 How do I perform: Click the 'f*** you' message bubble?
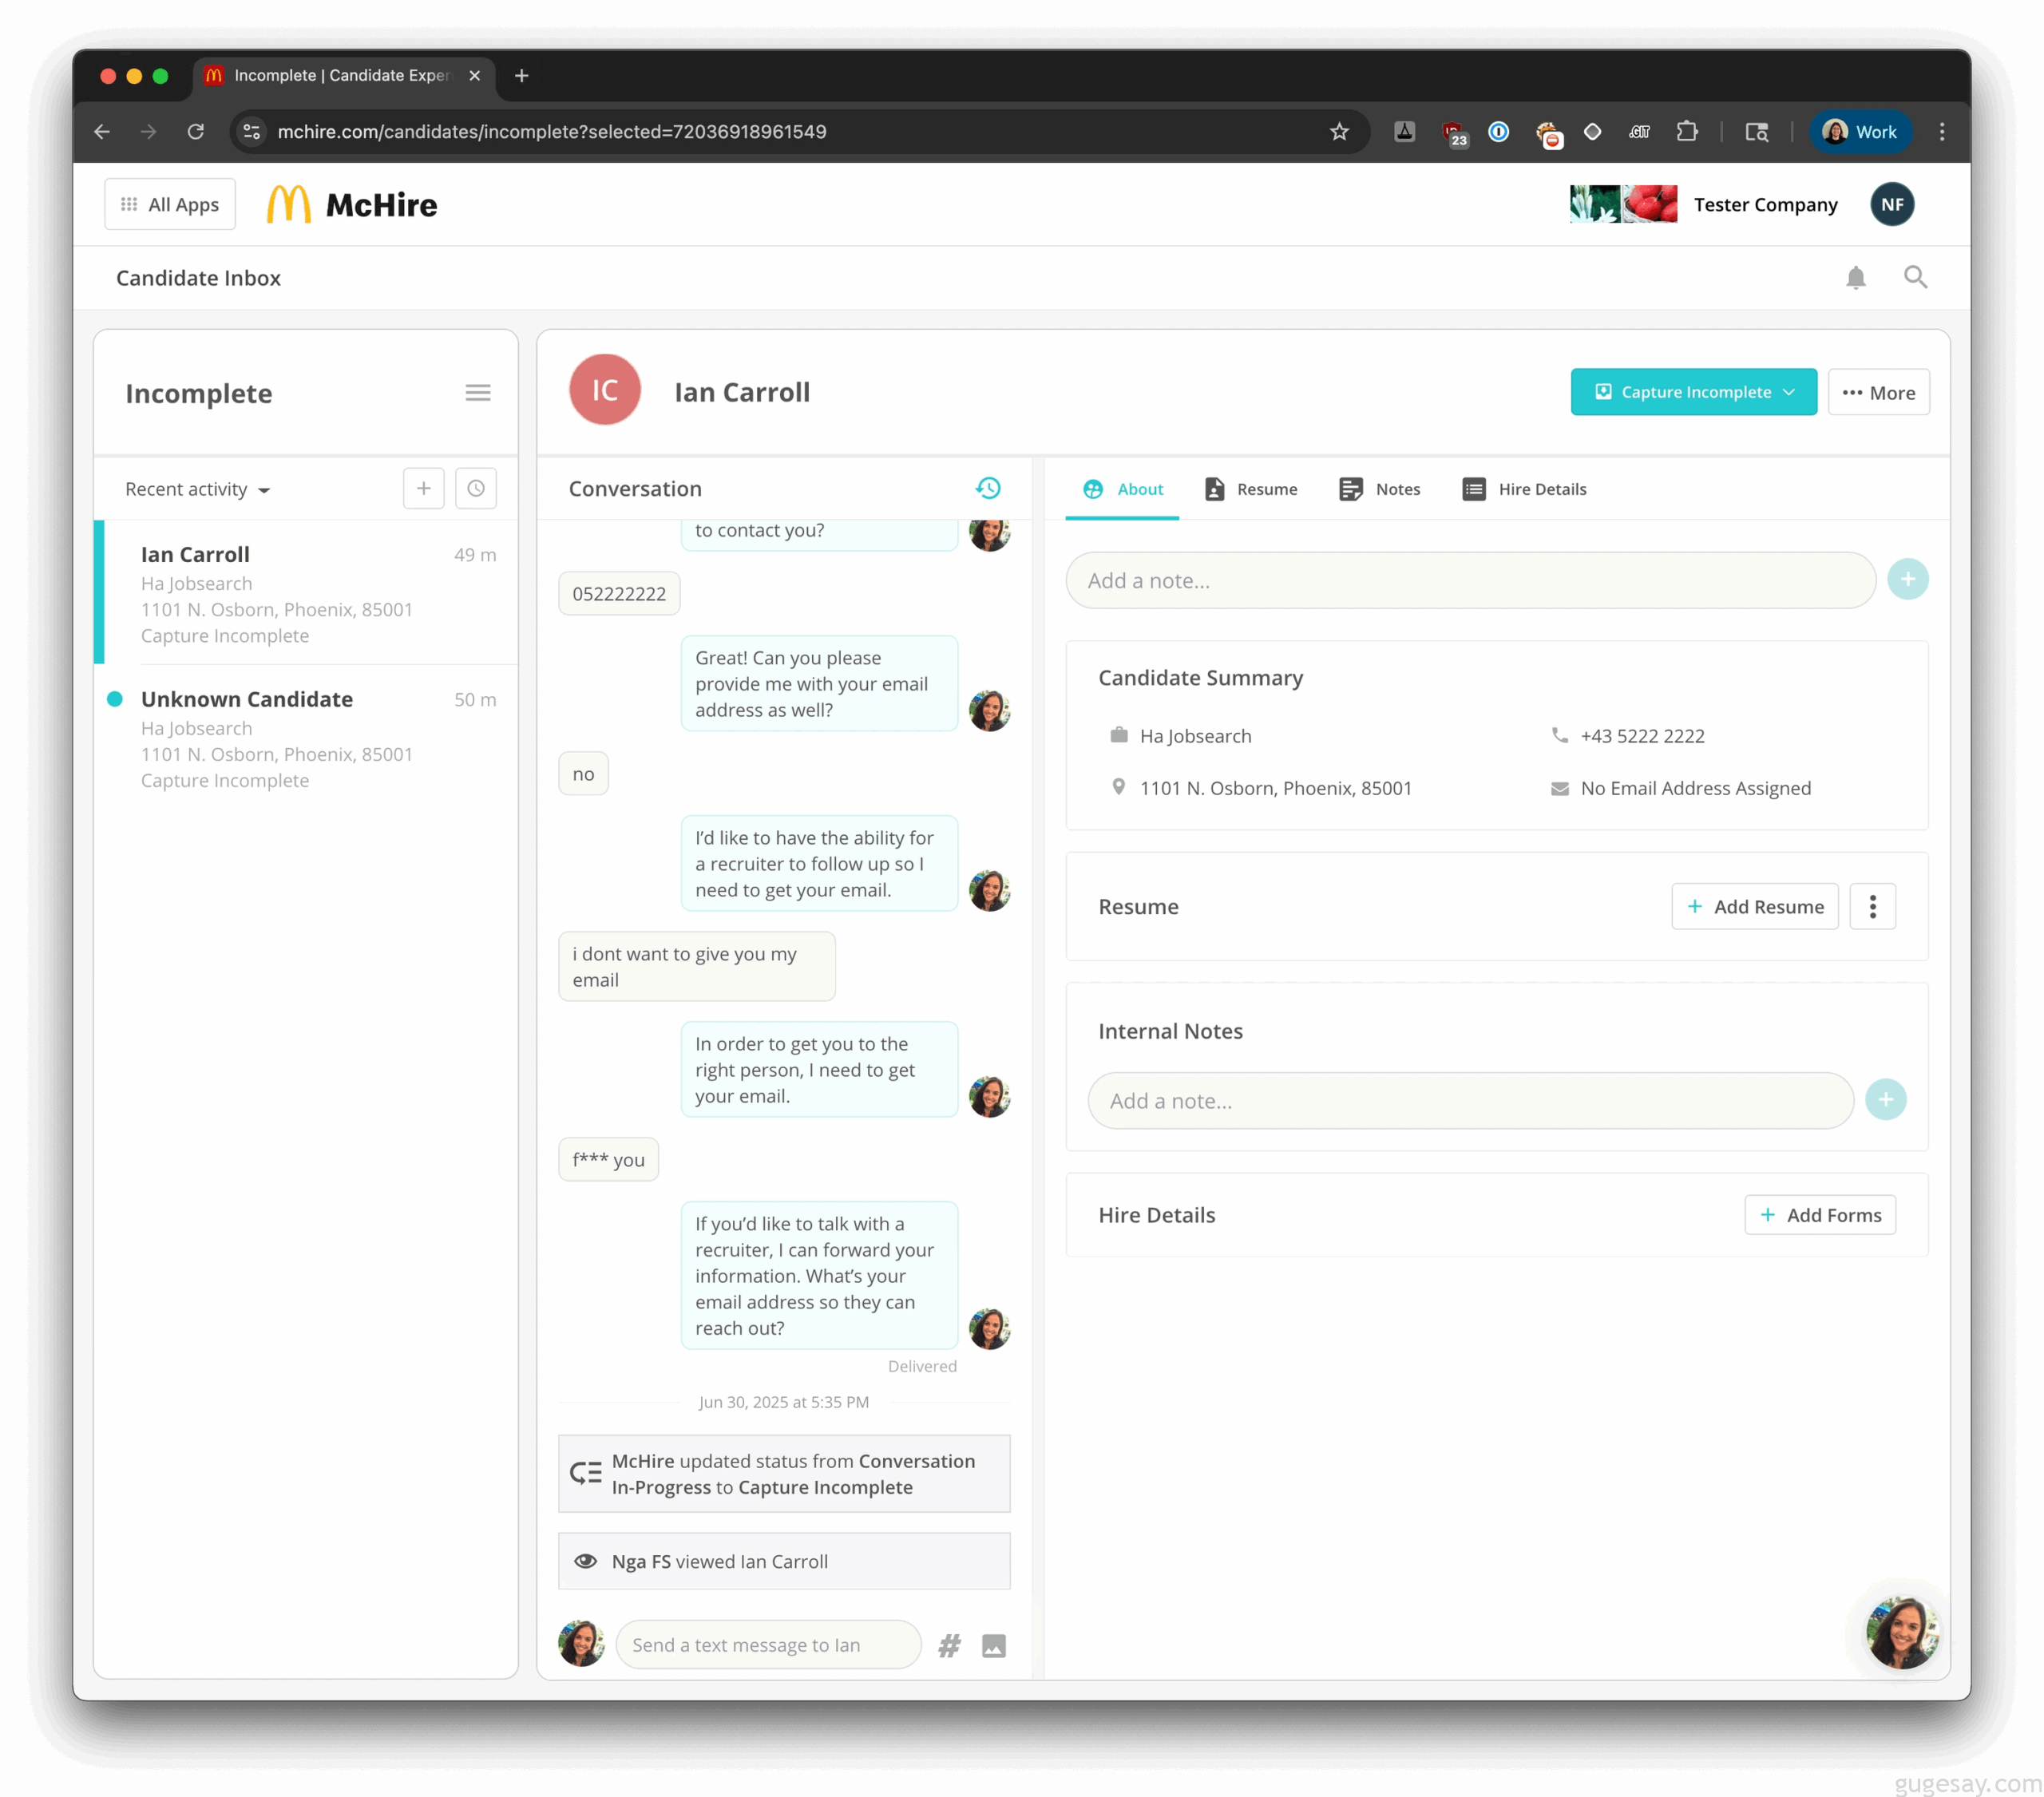[608, 1159]
